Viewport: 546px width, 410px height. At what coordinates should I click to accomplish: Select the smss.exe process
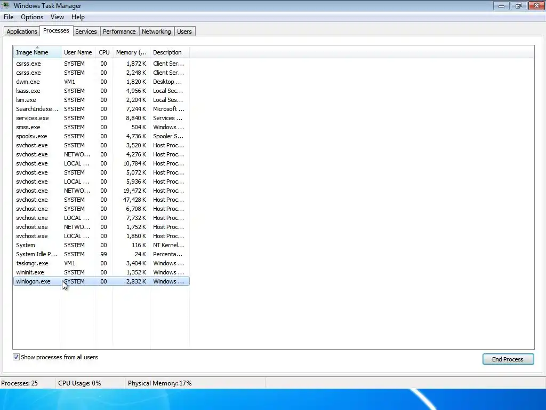[101, 127]
